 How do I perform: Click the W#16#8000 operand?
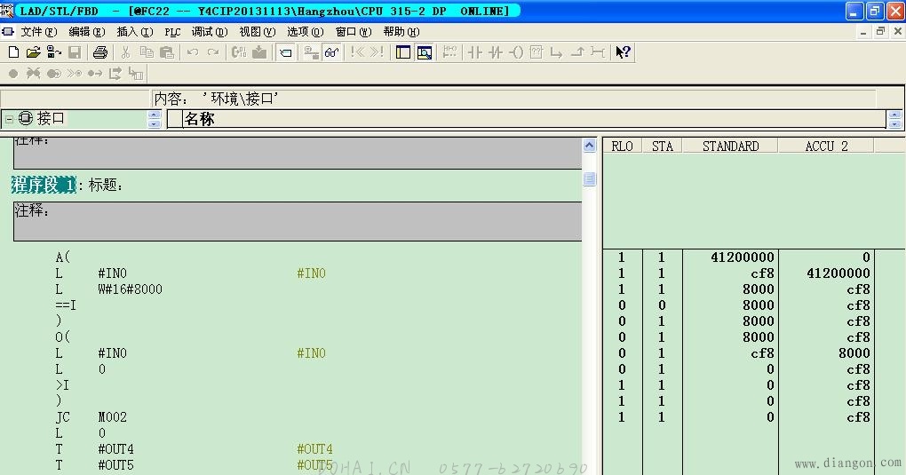(130, 289)
